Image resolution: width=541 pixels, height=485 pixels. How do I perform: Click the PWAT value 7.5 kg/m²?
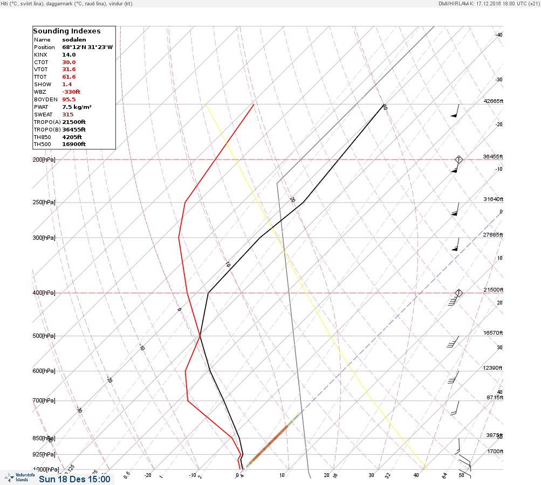click(x=77, y=107)
